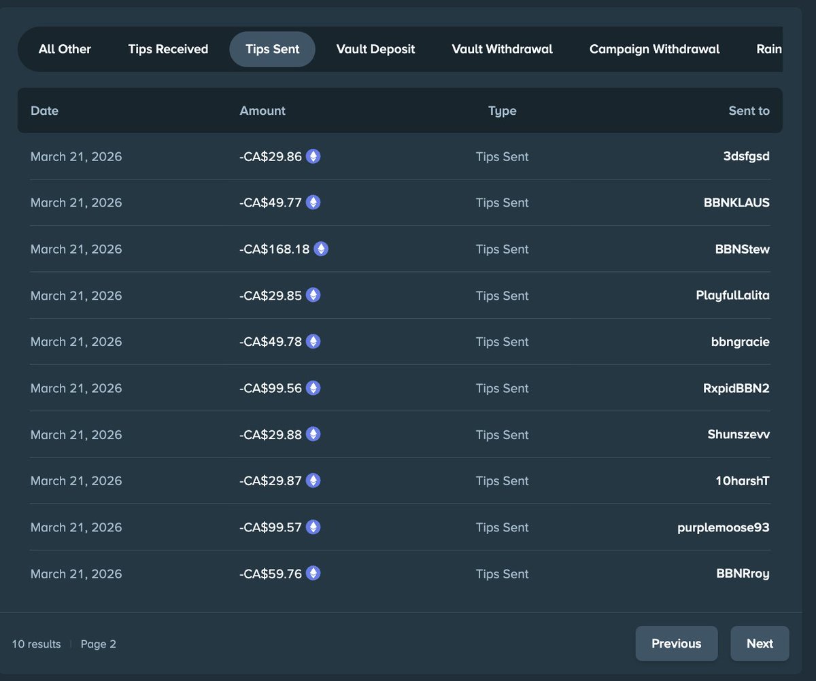Click the Ethereum icon beside -CA$59.76

click(x=313, y=573)
